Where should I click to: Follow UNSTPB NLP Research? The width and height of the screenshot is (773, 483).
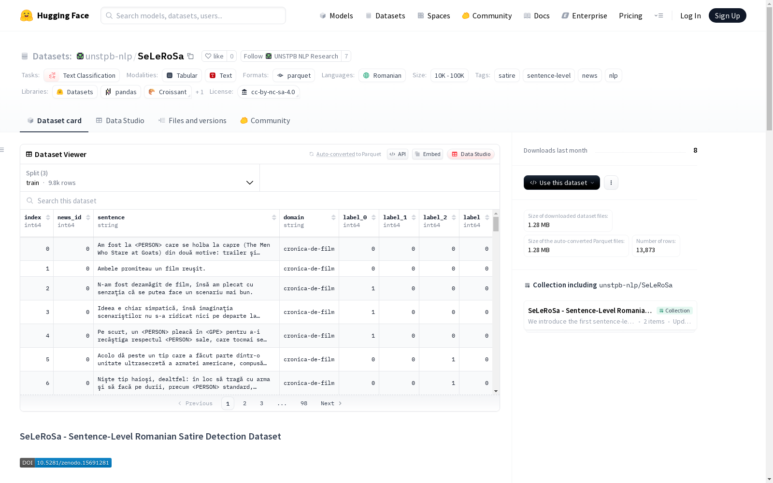[291, 56]
